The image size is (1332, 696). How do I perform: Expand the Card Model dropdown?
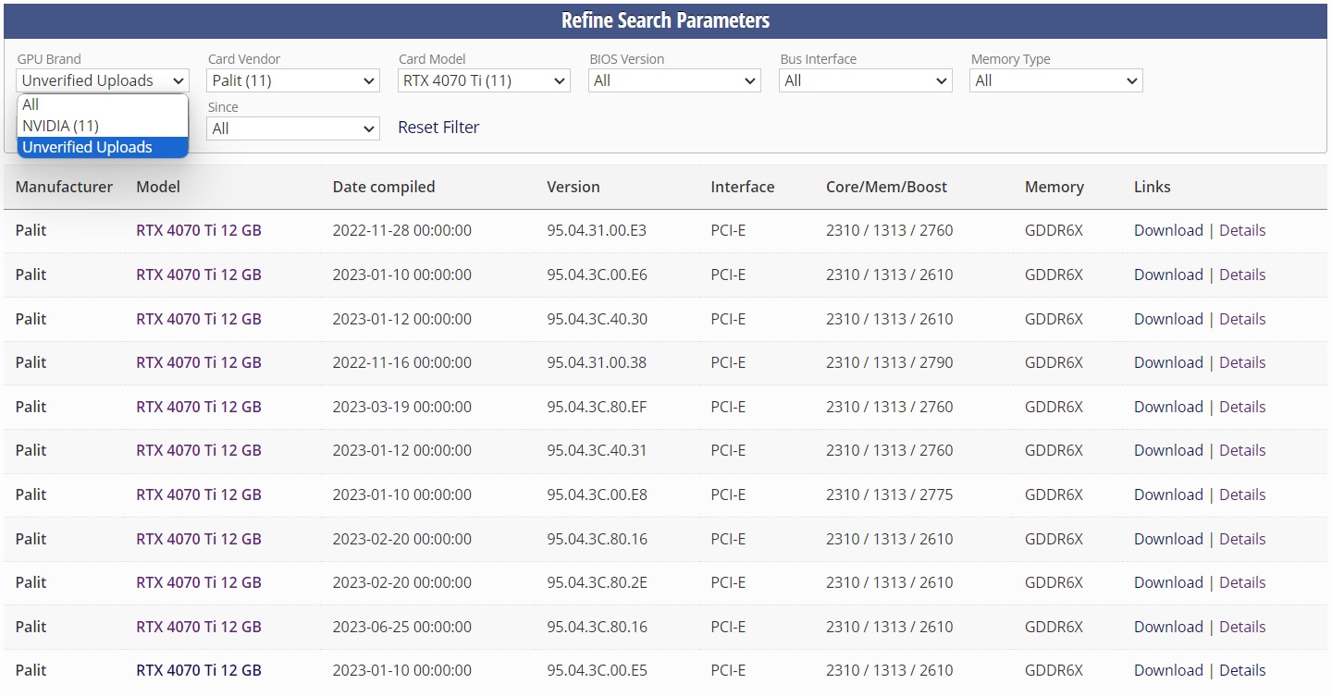[484, 80]
